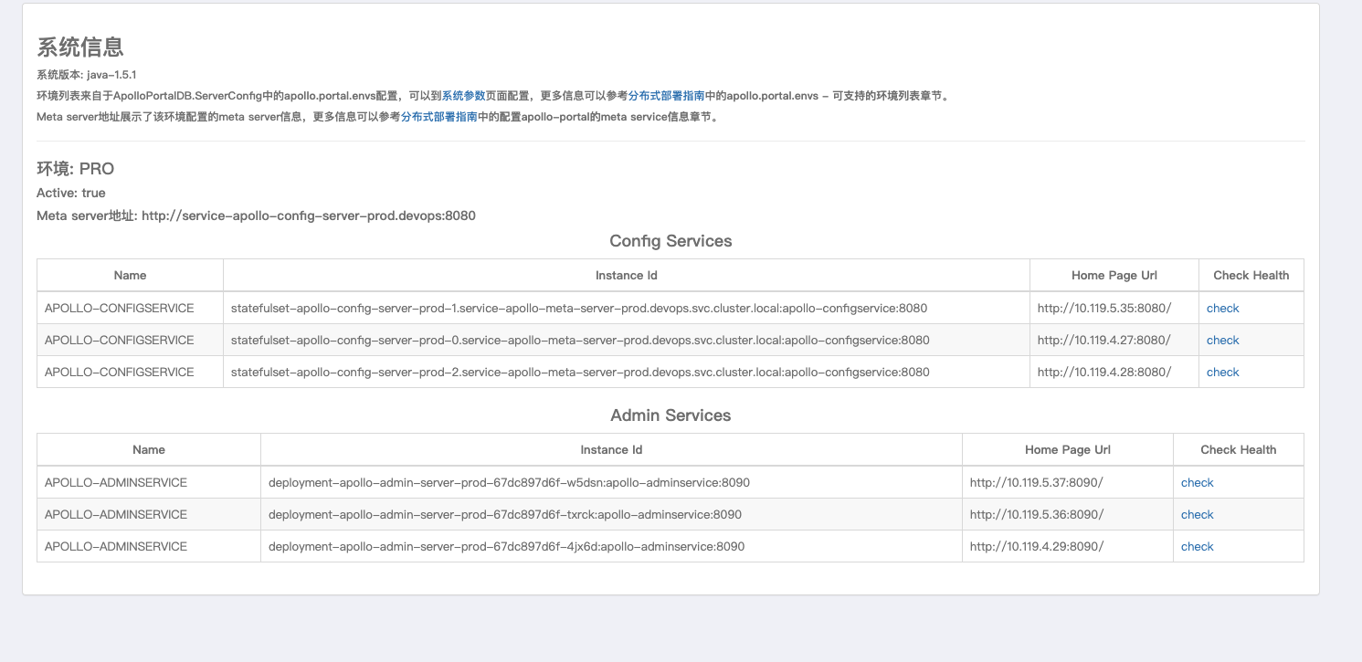Click the Admin Services section title
Viewport: 1362px width, 662px height.
pos(670,415)
